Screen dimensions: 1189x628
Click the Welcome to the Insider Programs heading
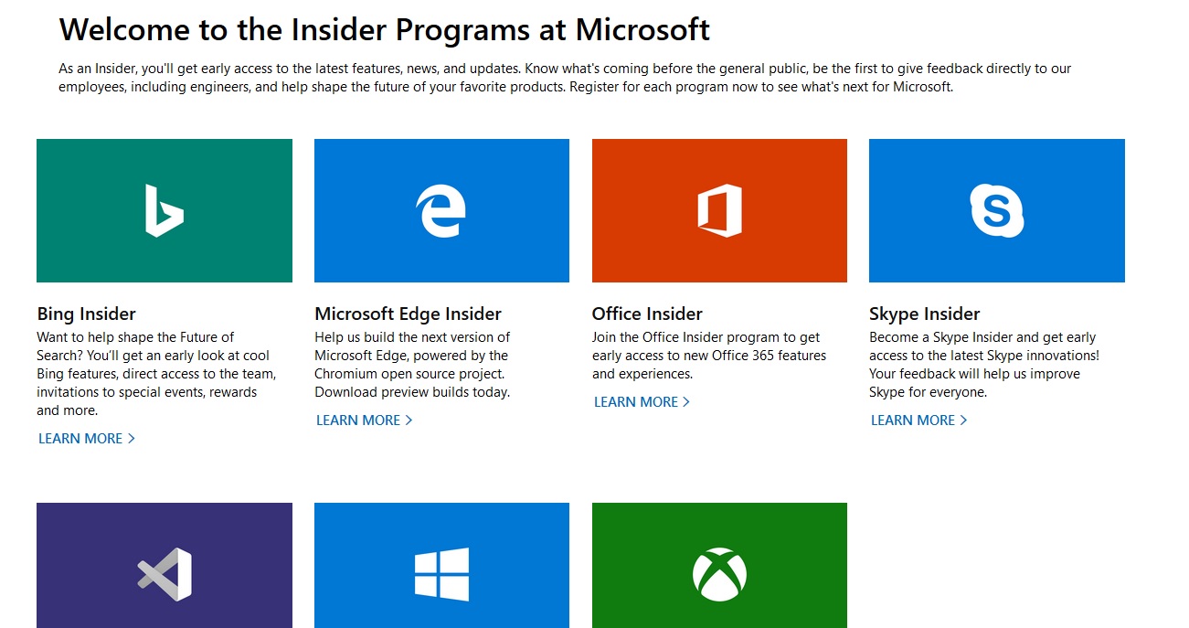(384, 29)
